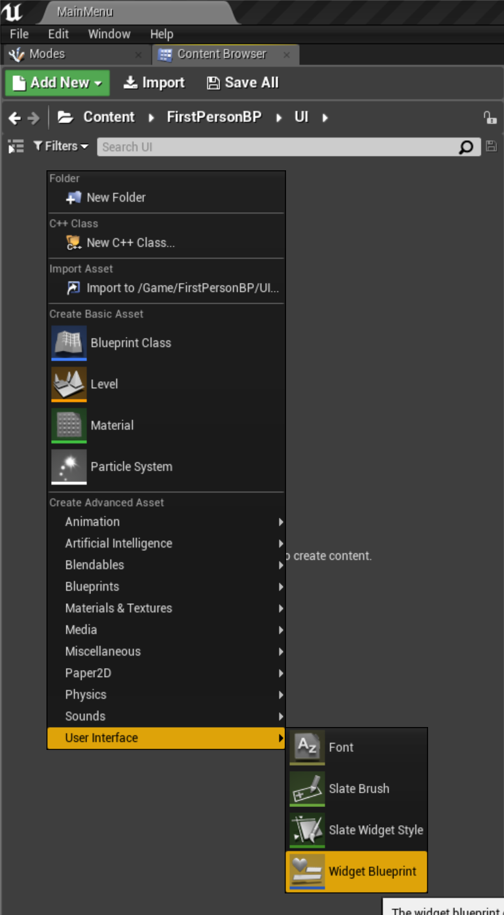The width and height of the screenshot is (504, 915).
Task: Toggle the sources panel view icon
Action: (x=15, y=147)
